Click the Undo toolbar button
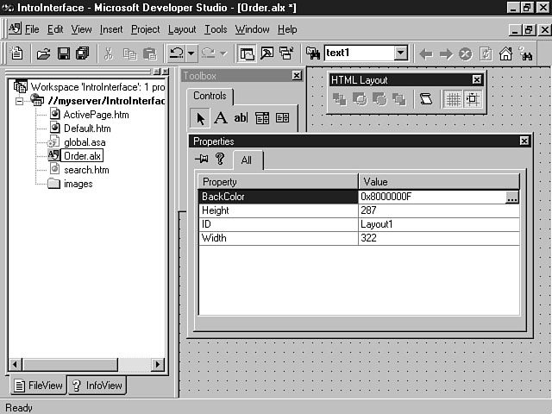This screenshot has height=414, width=552. pyautogui.click(x=175, y=53)
